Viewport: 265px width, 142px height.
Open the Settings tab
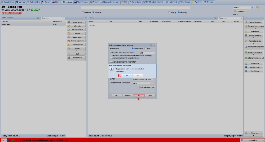click(185, 2)
